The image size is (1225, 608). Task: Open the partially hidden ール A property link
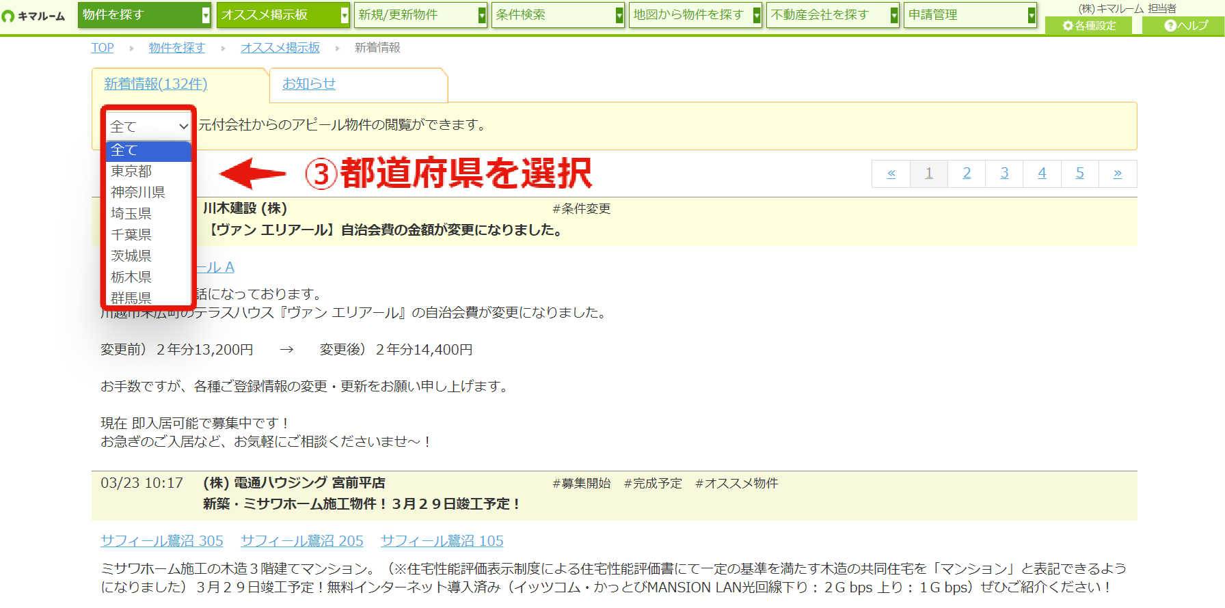[215, 267]
